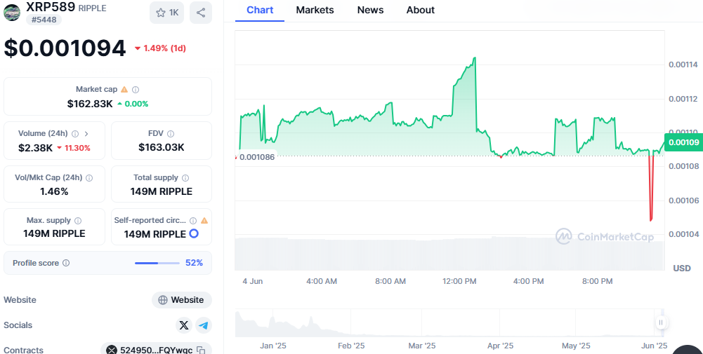Screen dimensions: 703x354
Task: Open the X (Twitter) social icon
Action: (x=184, y=325)
